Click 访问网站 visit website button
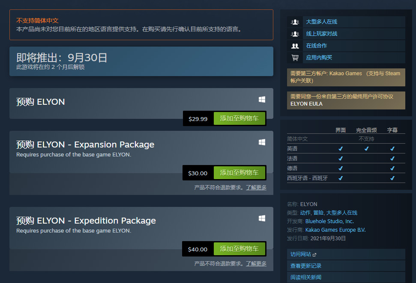 [346, 254]
